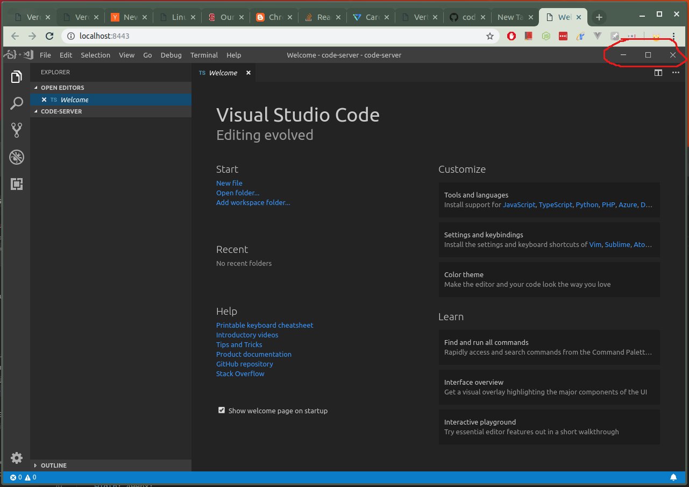Click Add workspace folder... link
Viewport: 689px width, 487px height.
(253, 202)
